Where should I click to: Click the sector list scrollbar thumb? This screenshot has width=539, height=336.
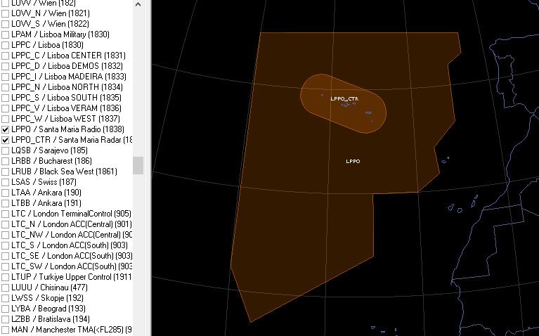point(138,165)
